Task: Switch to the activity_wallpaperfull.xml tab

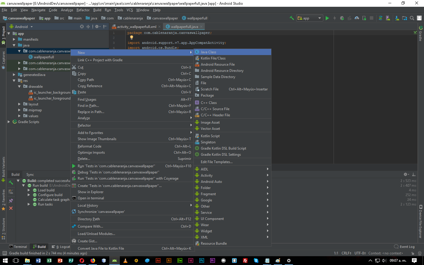Action: tap(136, 27)
